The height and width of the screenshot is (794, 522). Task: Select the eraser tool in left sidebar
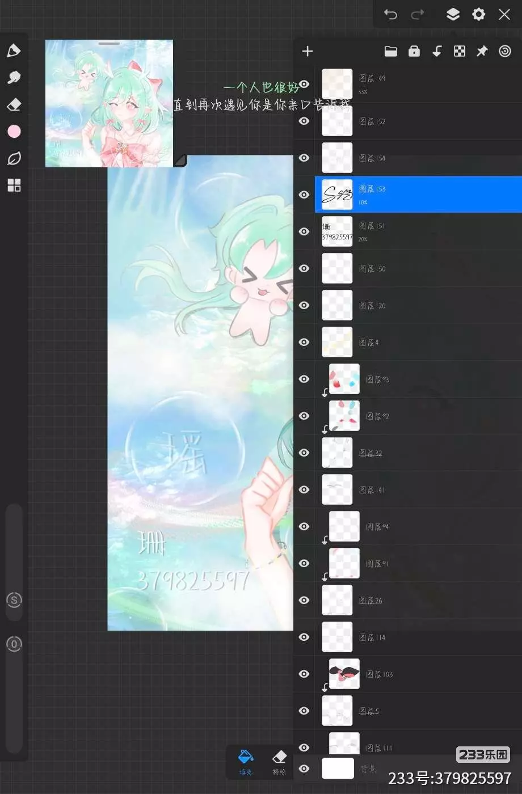tap(14, 104)
